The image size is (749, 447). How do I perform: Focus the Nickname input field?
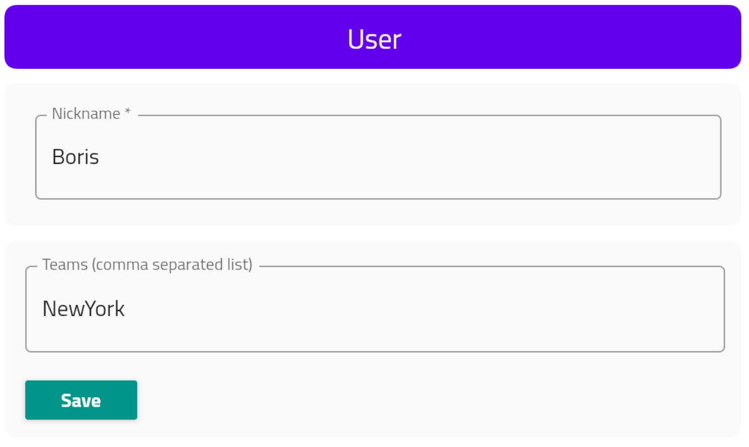pyautogui.click(x=378, y=157)
